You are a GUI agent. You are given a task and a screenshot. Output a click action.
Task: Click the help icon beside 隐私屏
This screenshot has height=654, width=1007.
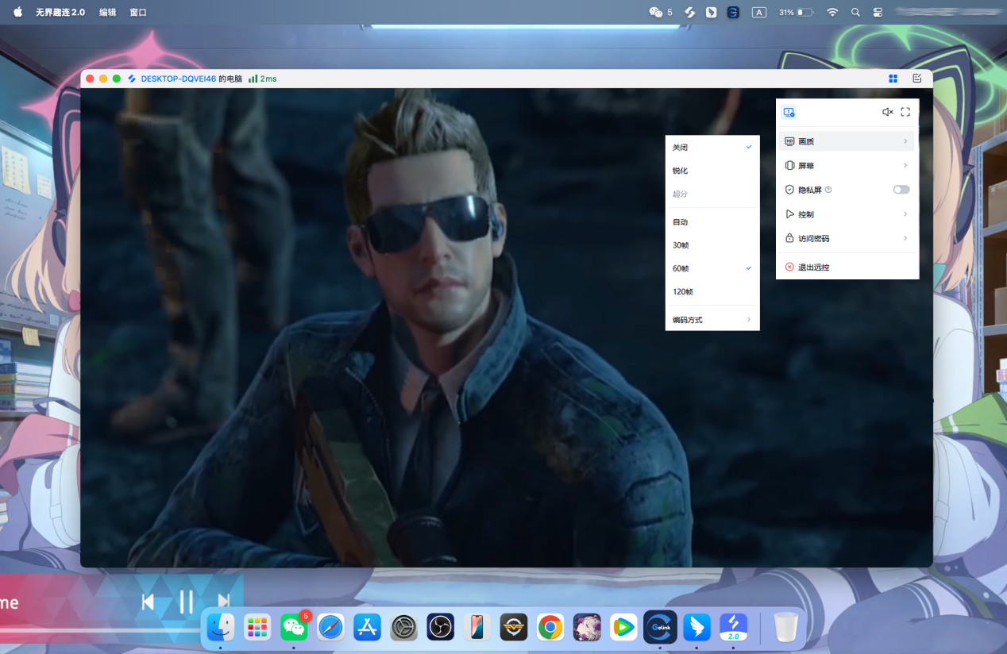point(828,190)
